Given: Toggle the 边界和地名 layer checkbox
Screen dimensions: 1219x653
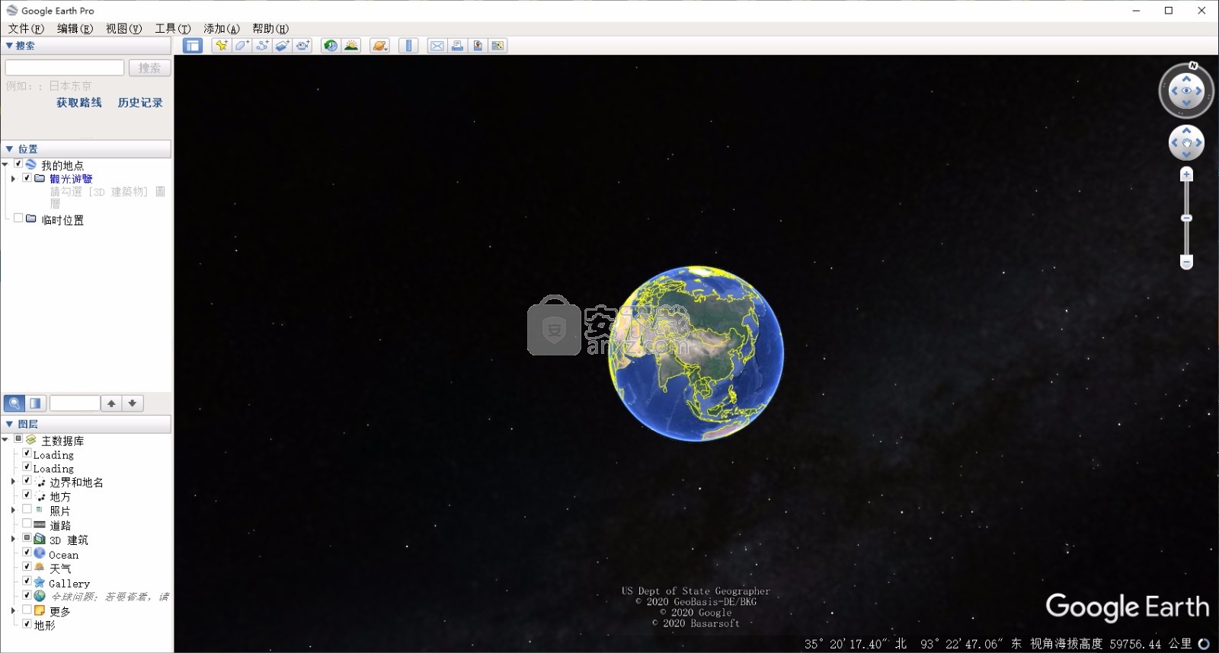Looking at the screenshot, I should 27,481.
